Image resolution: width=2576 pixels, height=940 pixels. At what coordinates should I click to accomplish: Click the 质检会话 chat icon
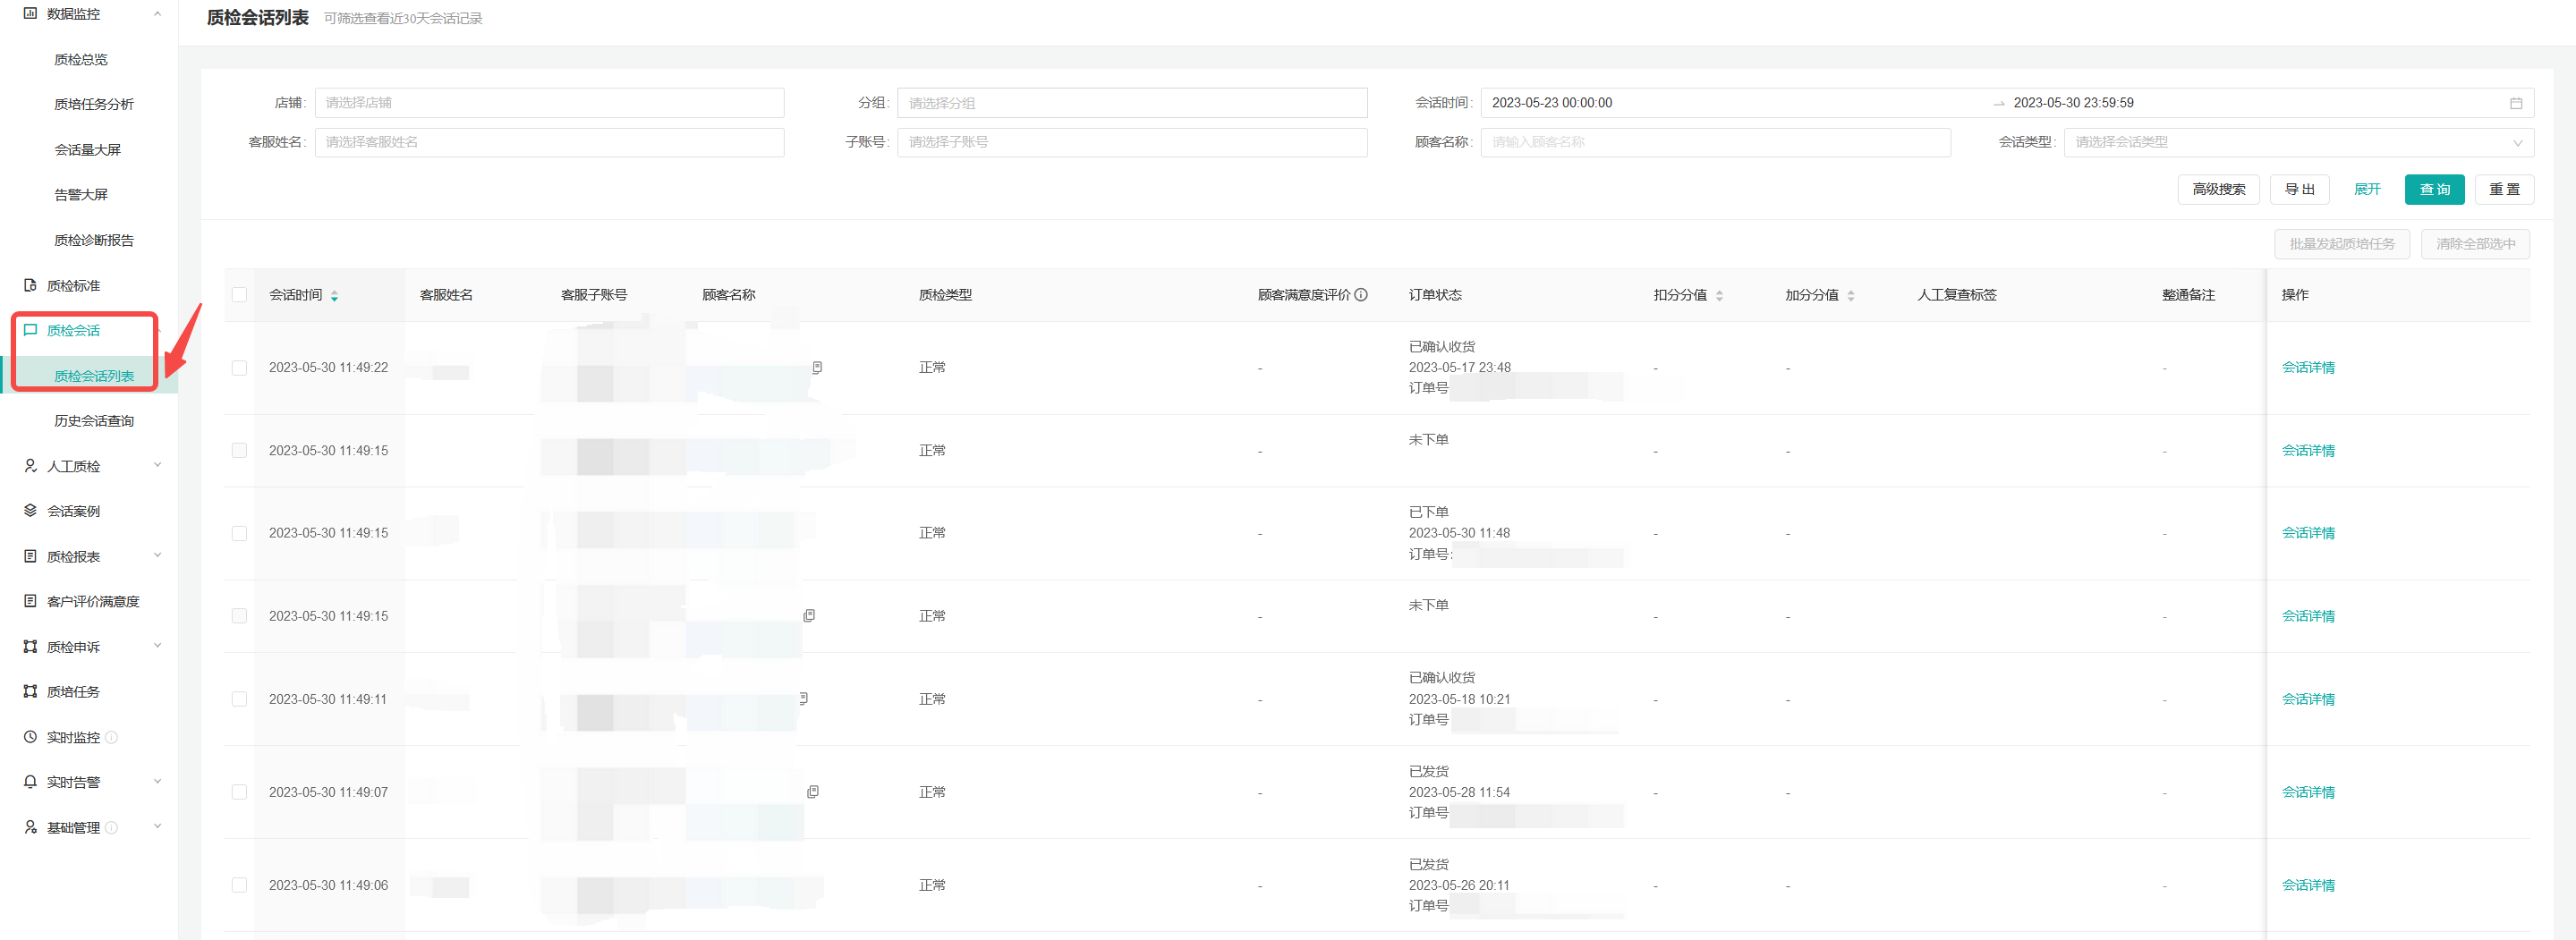pyautogui.click(x=30, y=330)
